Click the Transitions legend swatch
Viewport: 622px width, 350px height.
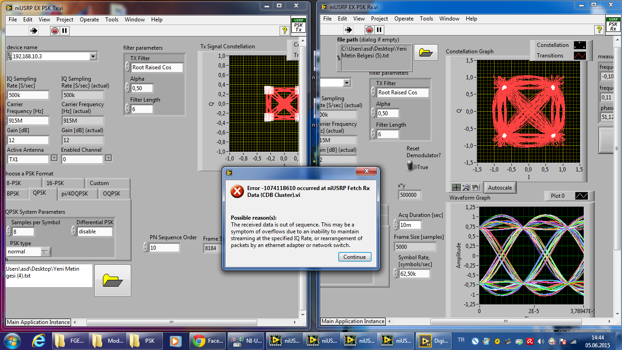tap(580, 56)
